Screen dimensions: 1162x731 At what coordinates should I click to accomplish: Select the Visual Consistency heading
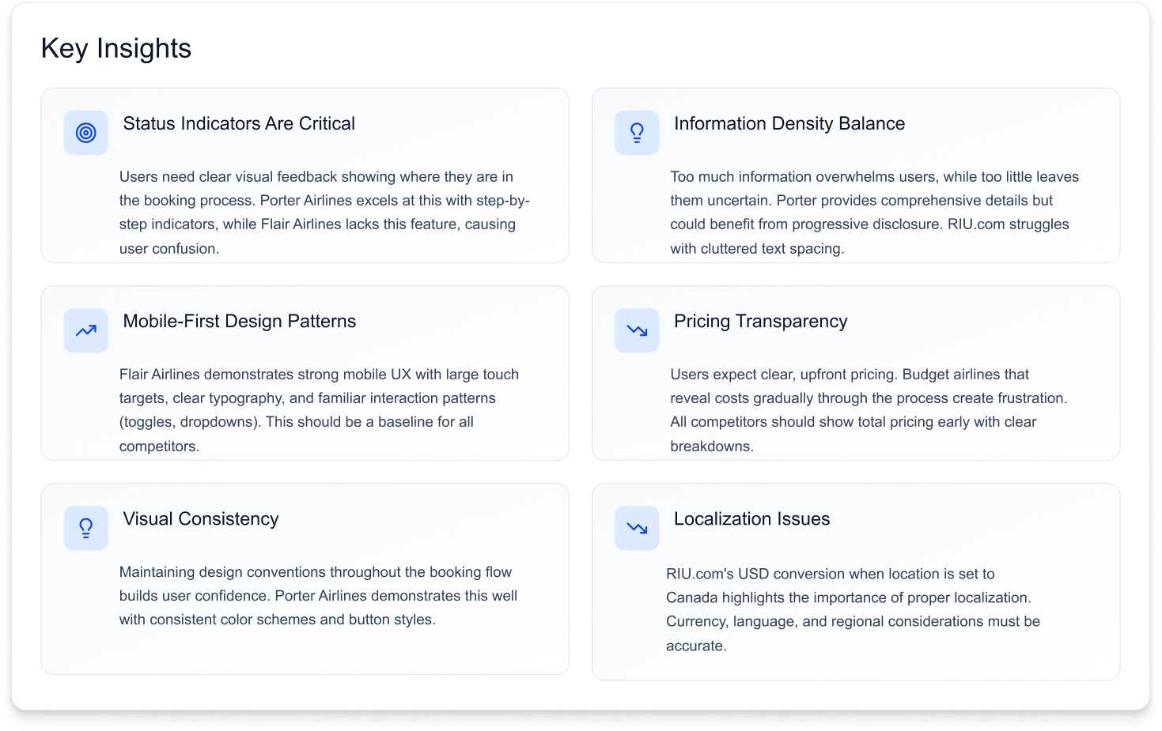(x=201, y=518)
